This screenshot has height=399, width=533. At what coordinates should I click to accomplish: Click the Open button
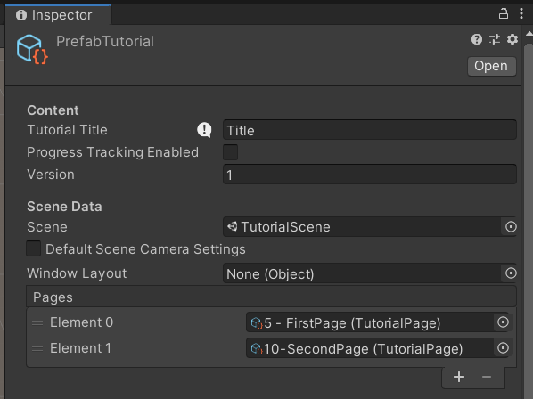click(x=491, y=66)
